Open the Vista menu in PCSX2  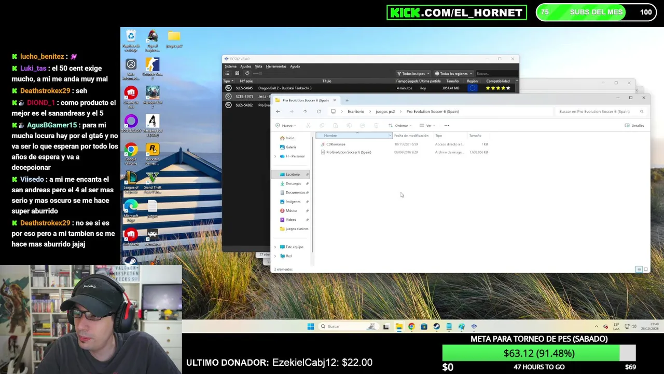click(258, 66)
